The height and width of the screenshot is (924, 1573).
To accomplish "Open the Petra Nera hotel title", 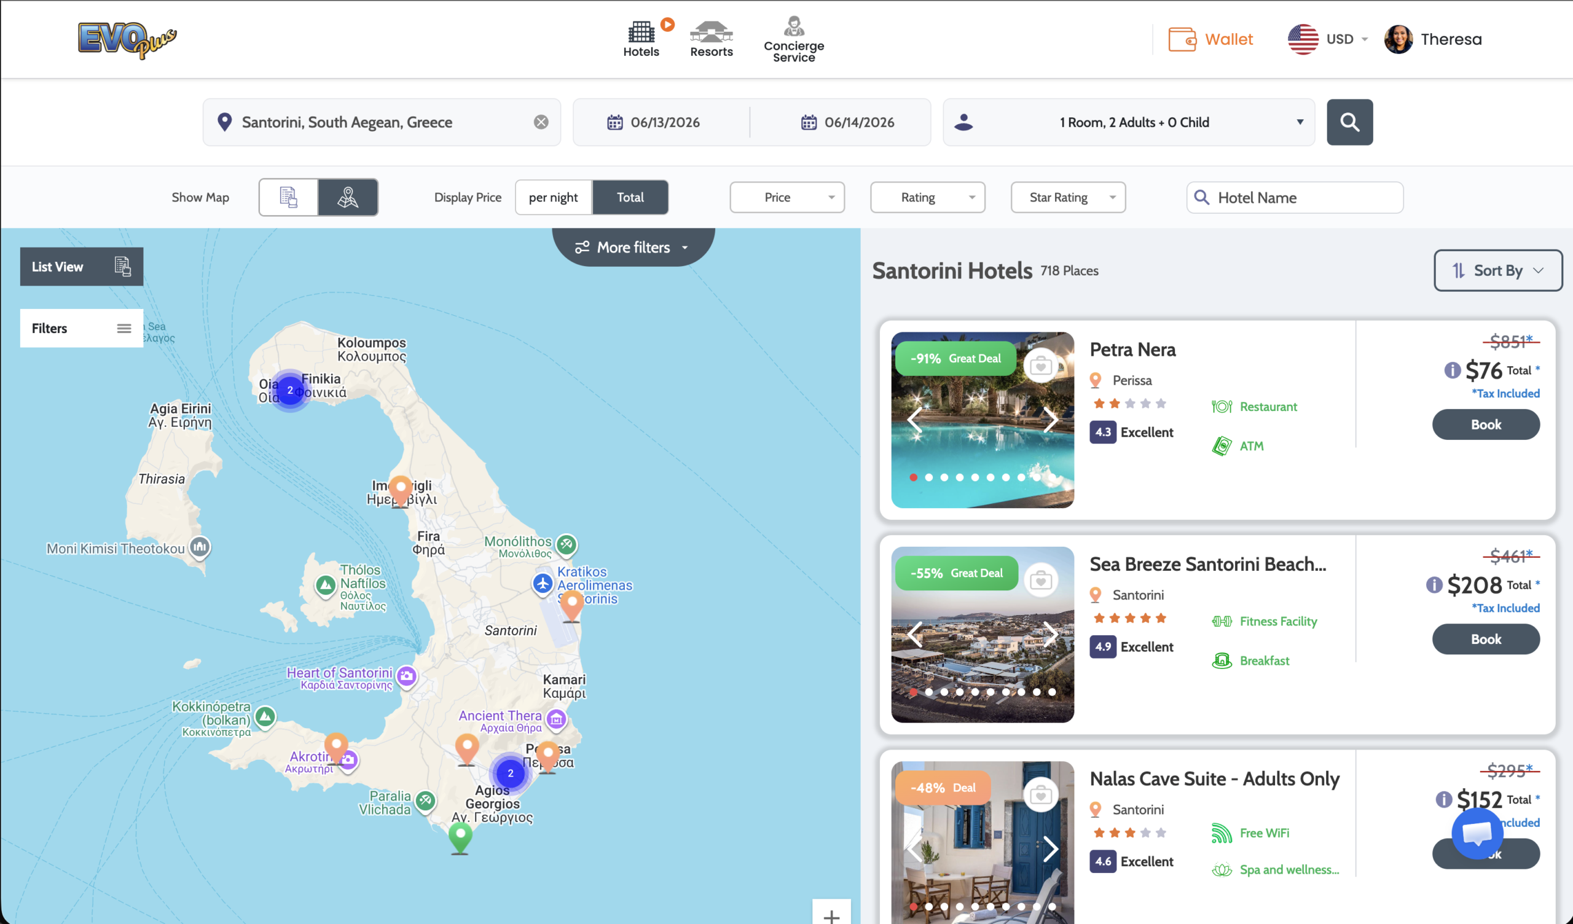I will (1132, 350).
